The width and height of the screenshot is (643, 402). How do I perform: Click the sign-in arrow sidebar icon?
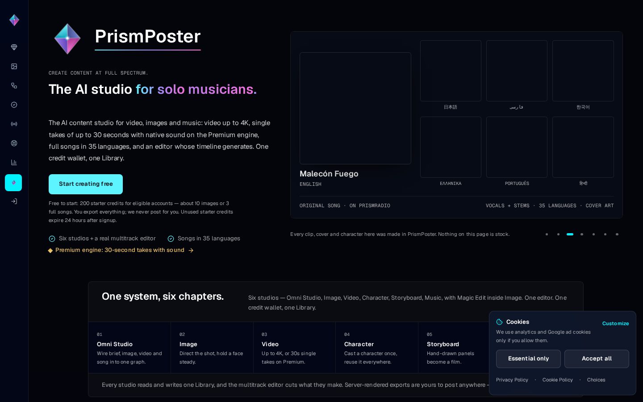pos(14,201)
